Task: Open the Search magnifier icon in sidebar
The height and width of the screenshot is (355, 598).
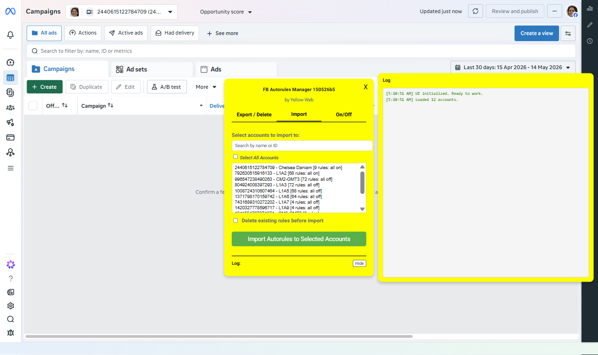Action: 11,319
